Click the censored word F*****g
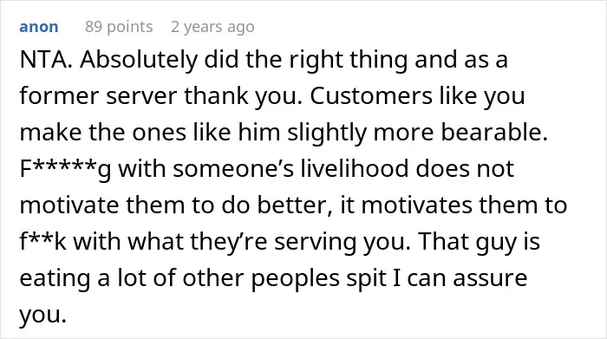The width and height of the screenshot is (607, 339). (65, 170)
